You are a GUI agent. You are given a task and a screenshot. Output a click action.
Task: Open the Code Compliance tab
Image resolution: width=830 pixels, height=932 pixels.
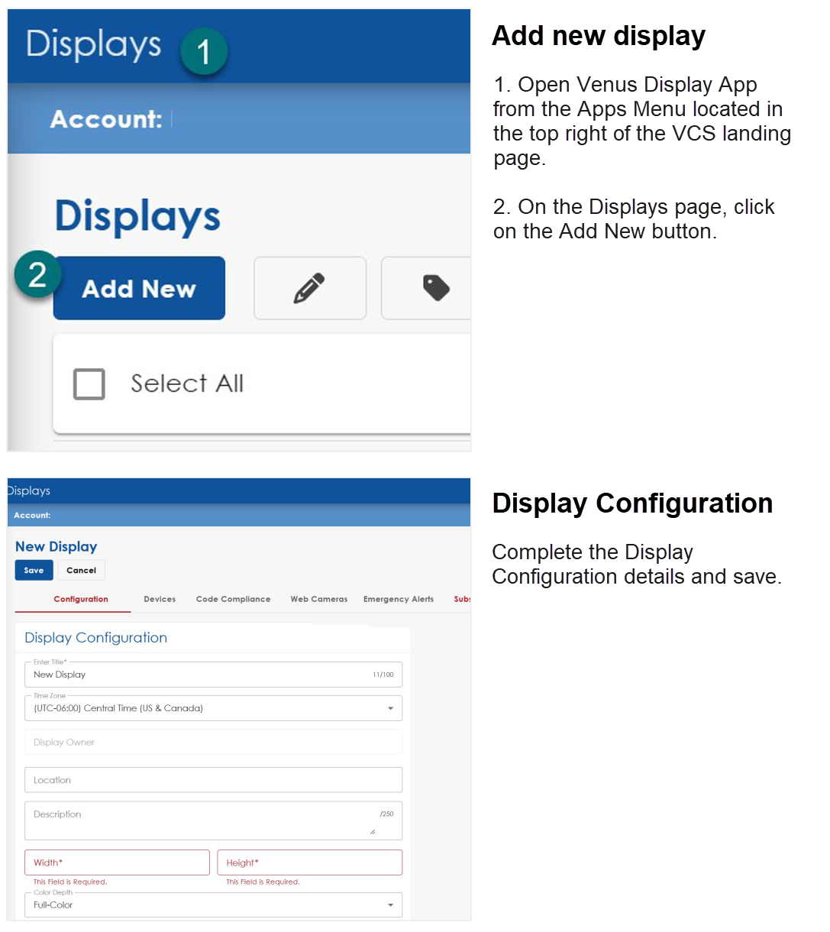[233, 599]
